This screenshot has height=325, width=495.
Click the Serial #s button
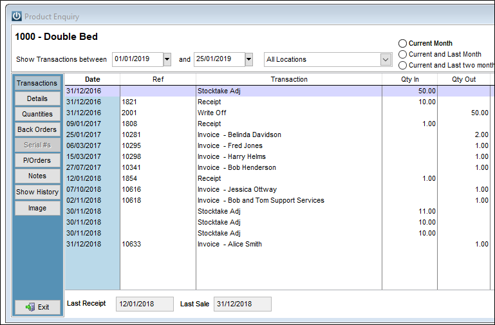pyautogui.click(x=37, y=145)
